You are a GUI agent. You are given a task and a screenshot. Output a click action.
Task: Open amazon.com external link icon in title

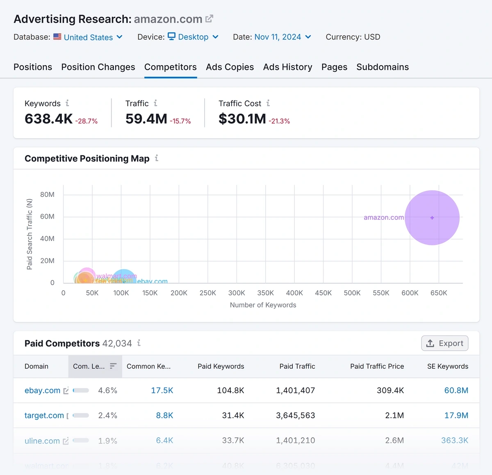209,19
